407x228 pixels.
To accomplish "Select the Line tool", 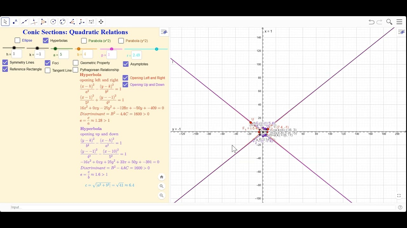I will click(24, 22).
